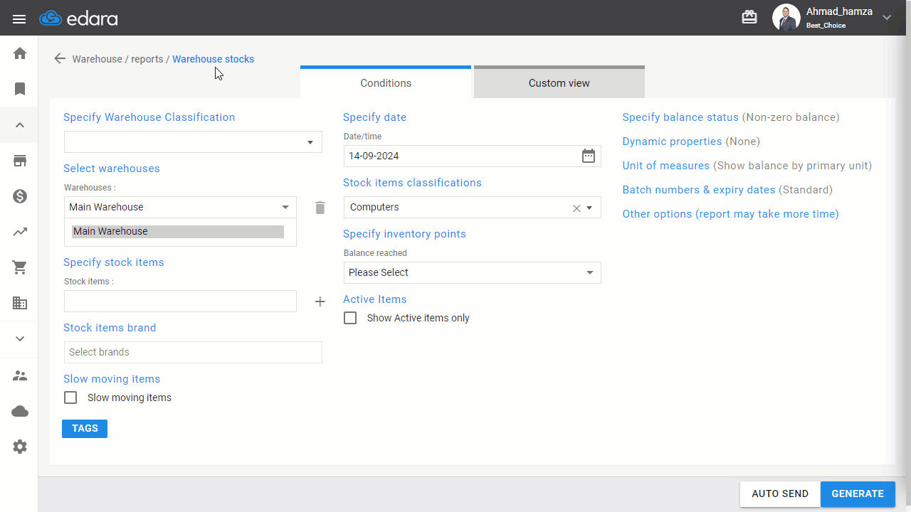Open the shopping cart icon
This screenshot has width=911, height=512.
[x=20, y=268]
